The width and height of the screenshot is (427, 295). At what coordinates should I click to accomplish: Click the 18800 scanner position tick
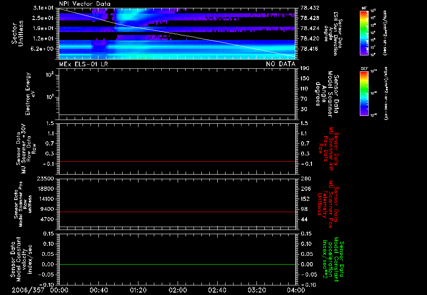45,189
